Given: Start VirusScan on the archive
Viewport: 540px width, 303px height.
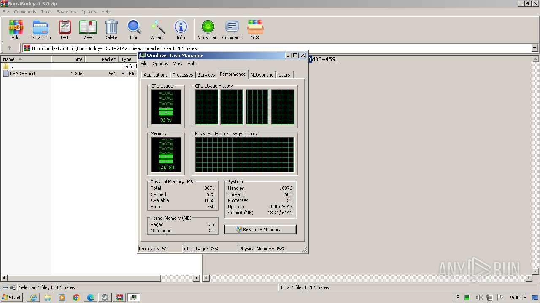Looking at the screenshot, I should [x=208, y=29].
